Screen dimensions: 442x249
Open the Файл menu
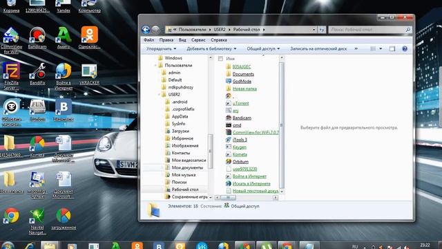click(148, 40)
